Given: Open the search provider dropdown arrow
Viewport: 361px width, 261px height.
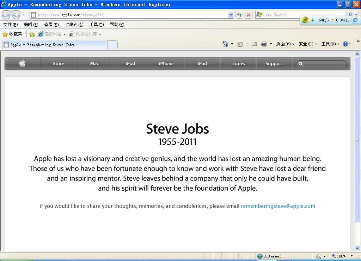Looking at the screenshot, I should point(356,15).
